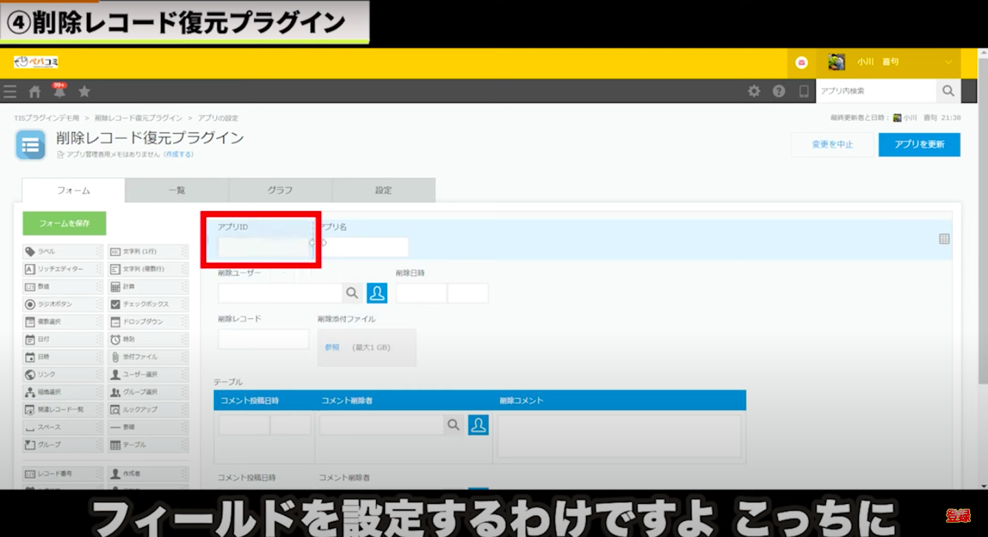Click the green フォームを保存 button

coord(64,224)
